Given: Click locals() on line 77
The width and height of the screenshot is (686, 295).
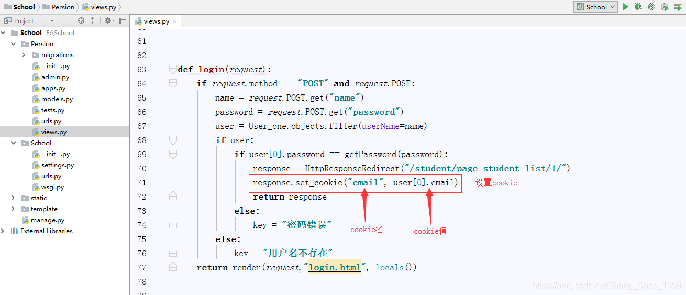Looking at the screenshot, I should pyautogui.click(x=396, y=267).
